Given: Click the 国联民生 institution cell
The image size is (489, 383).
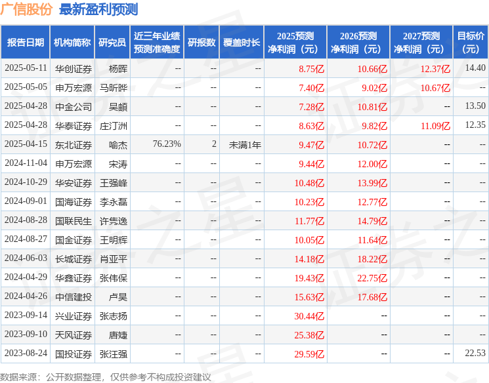Looking at the screenshot, I should pos(74,221).
